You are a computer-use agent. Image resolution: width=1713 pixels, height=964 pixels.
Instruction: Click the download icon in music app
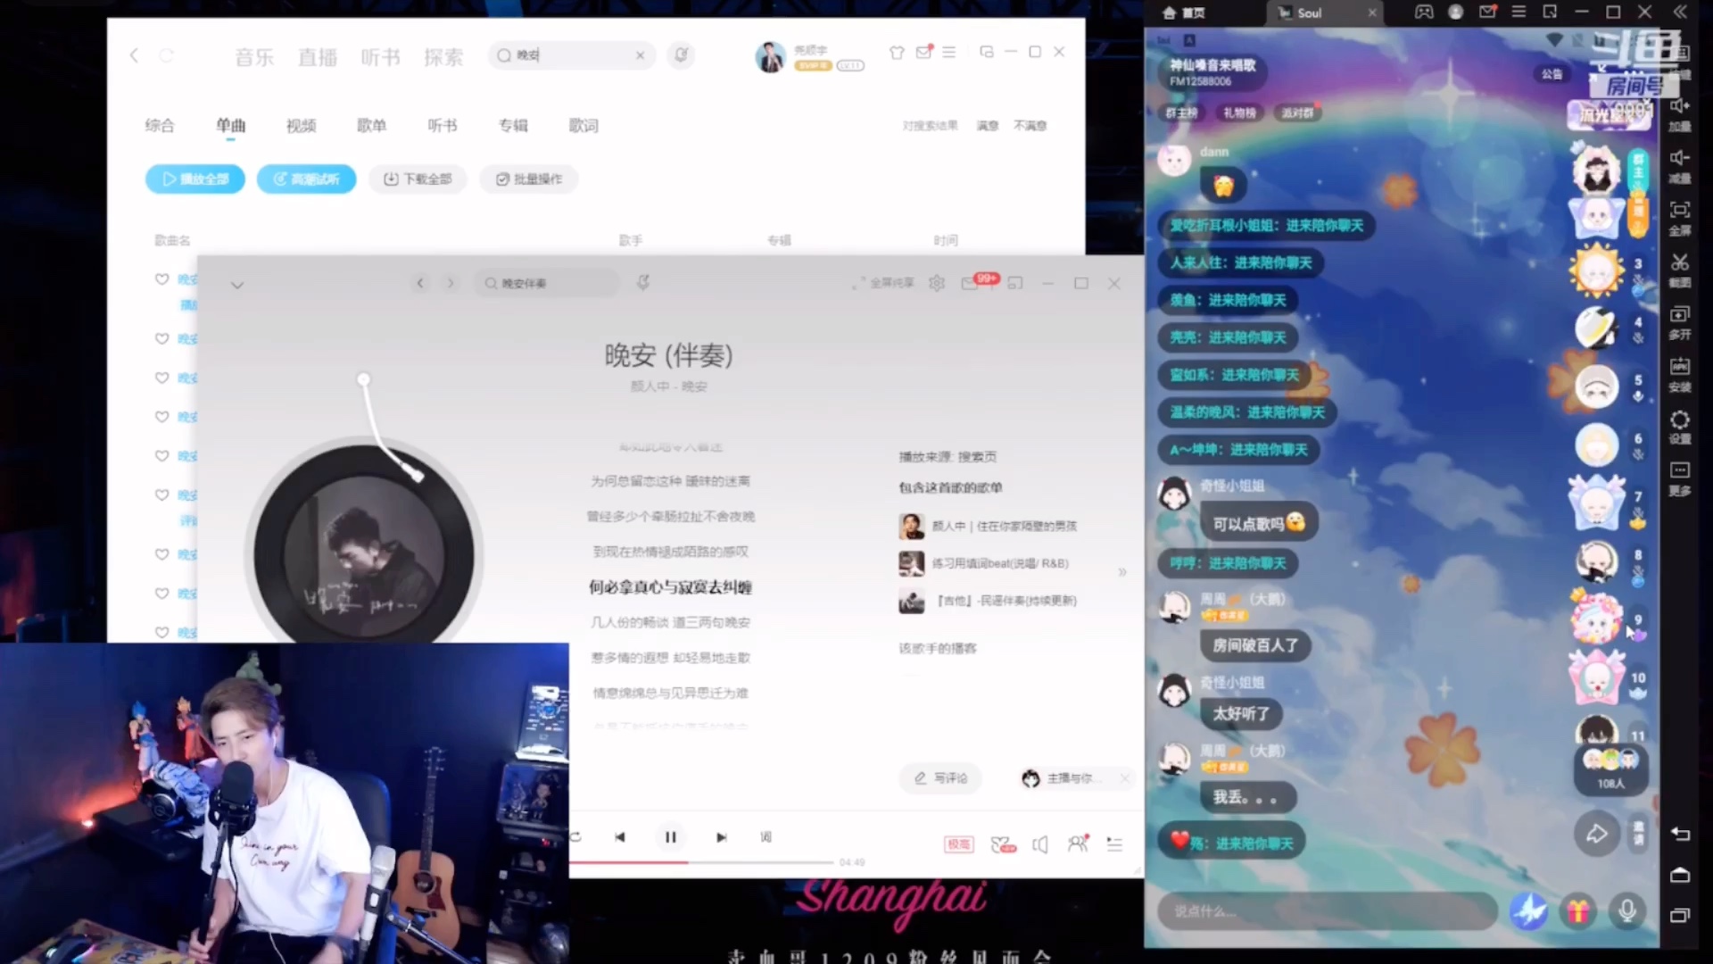click(x=418, y=178)
